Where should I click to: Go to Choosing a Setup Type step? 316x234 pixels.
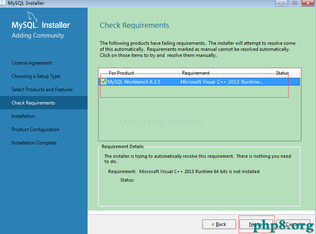pyautogui.click(x=36, y=76)
